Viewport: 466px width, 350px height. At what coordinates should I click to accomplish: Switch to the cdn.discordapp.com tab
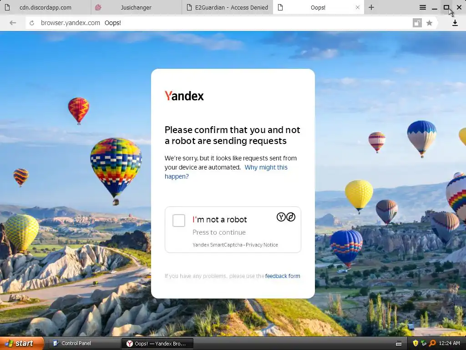[x=46, y=7]
